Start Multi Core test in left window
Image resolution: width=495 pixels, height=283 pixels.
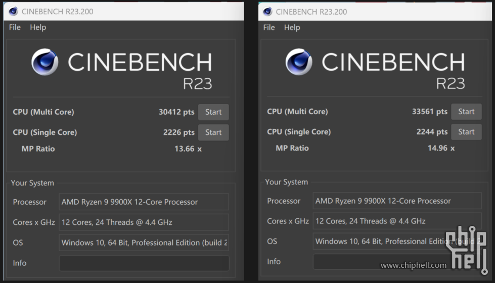[x=213, y=112]
